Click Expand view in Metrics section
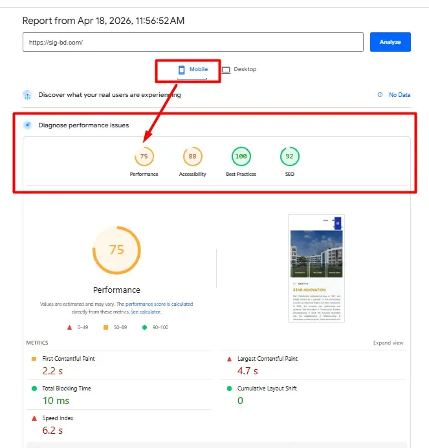 [388, 343]
